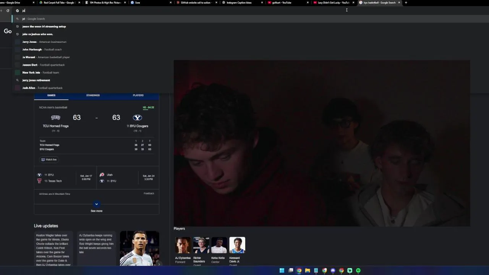
Task: Switch to the STANDINGS tab
Action: pos(93,95)
